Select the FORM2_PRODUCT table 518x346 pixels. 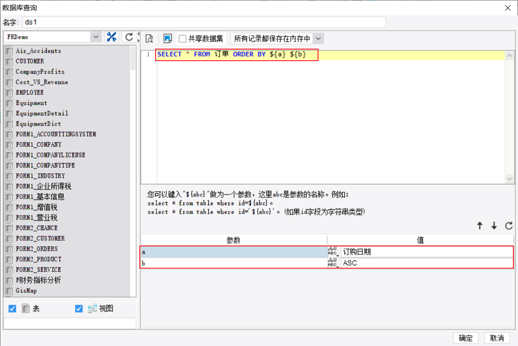(x=38, y=259)
